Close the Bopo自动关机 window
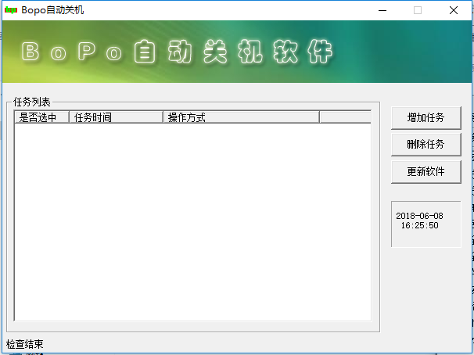474x355 pixels. click(454, 10)
